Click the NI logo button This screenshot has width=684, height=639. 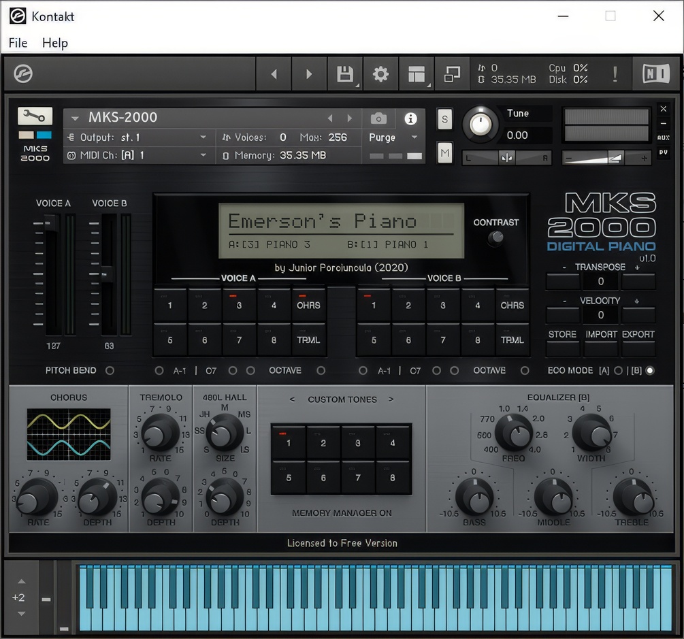pos(656,73)
